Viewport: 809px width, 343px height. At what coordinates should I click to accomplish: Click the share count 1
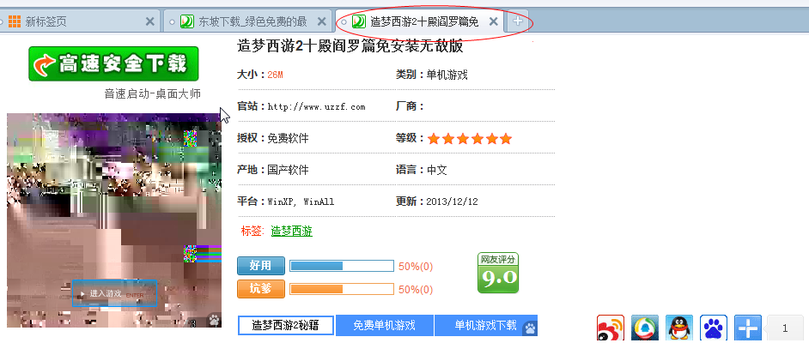pyautogui.click(x=785, y=328)
